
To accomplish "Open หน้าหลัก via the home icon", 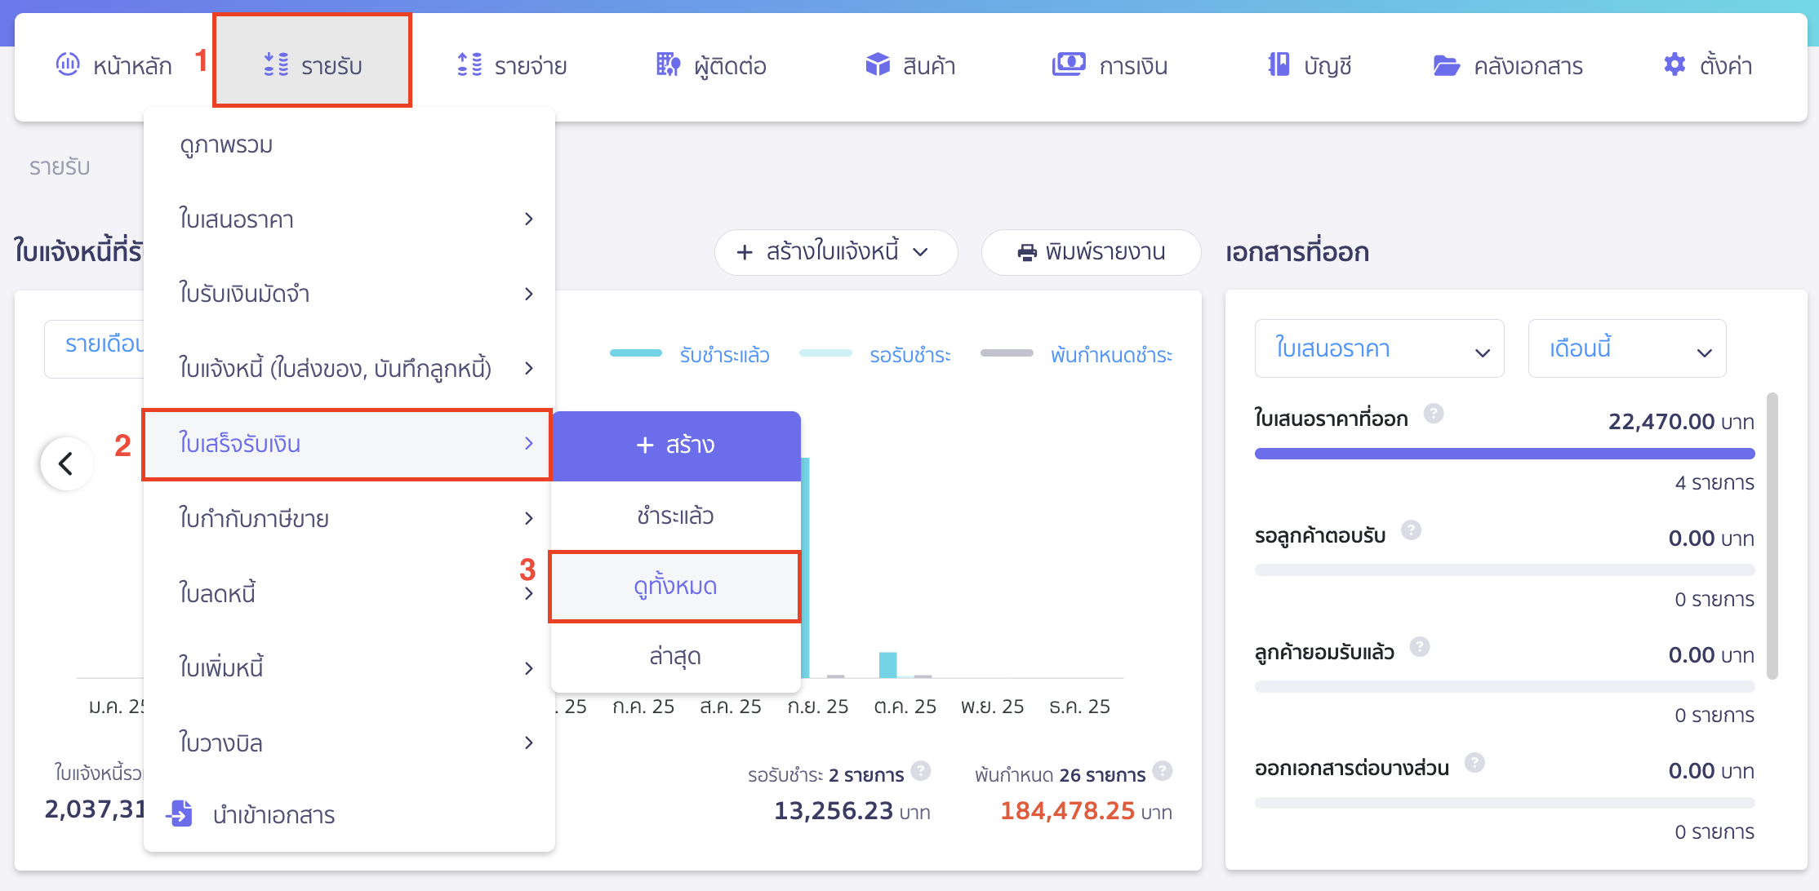I will point(69,64).
